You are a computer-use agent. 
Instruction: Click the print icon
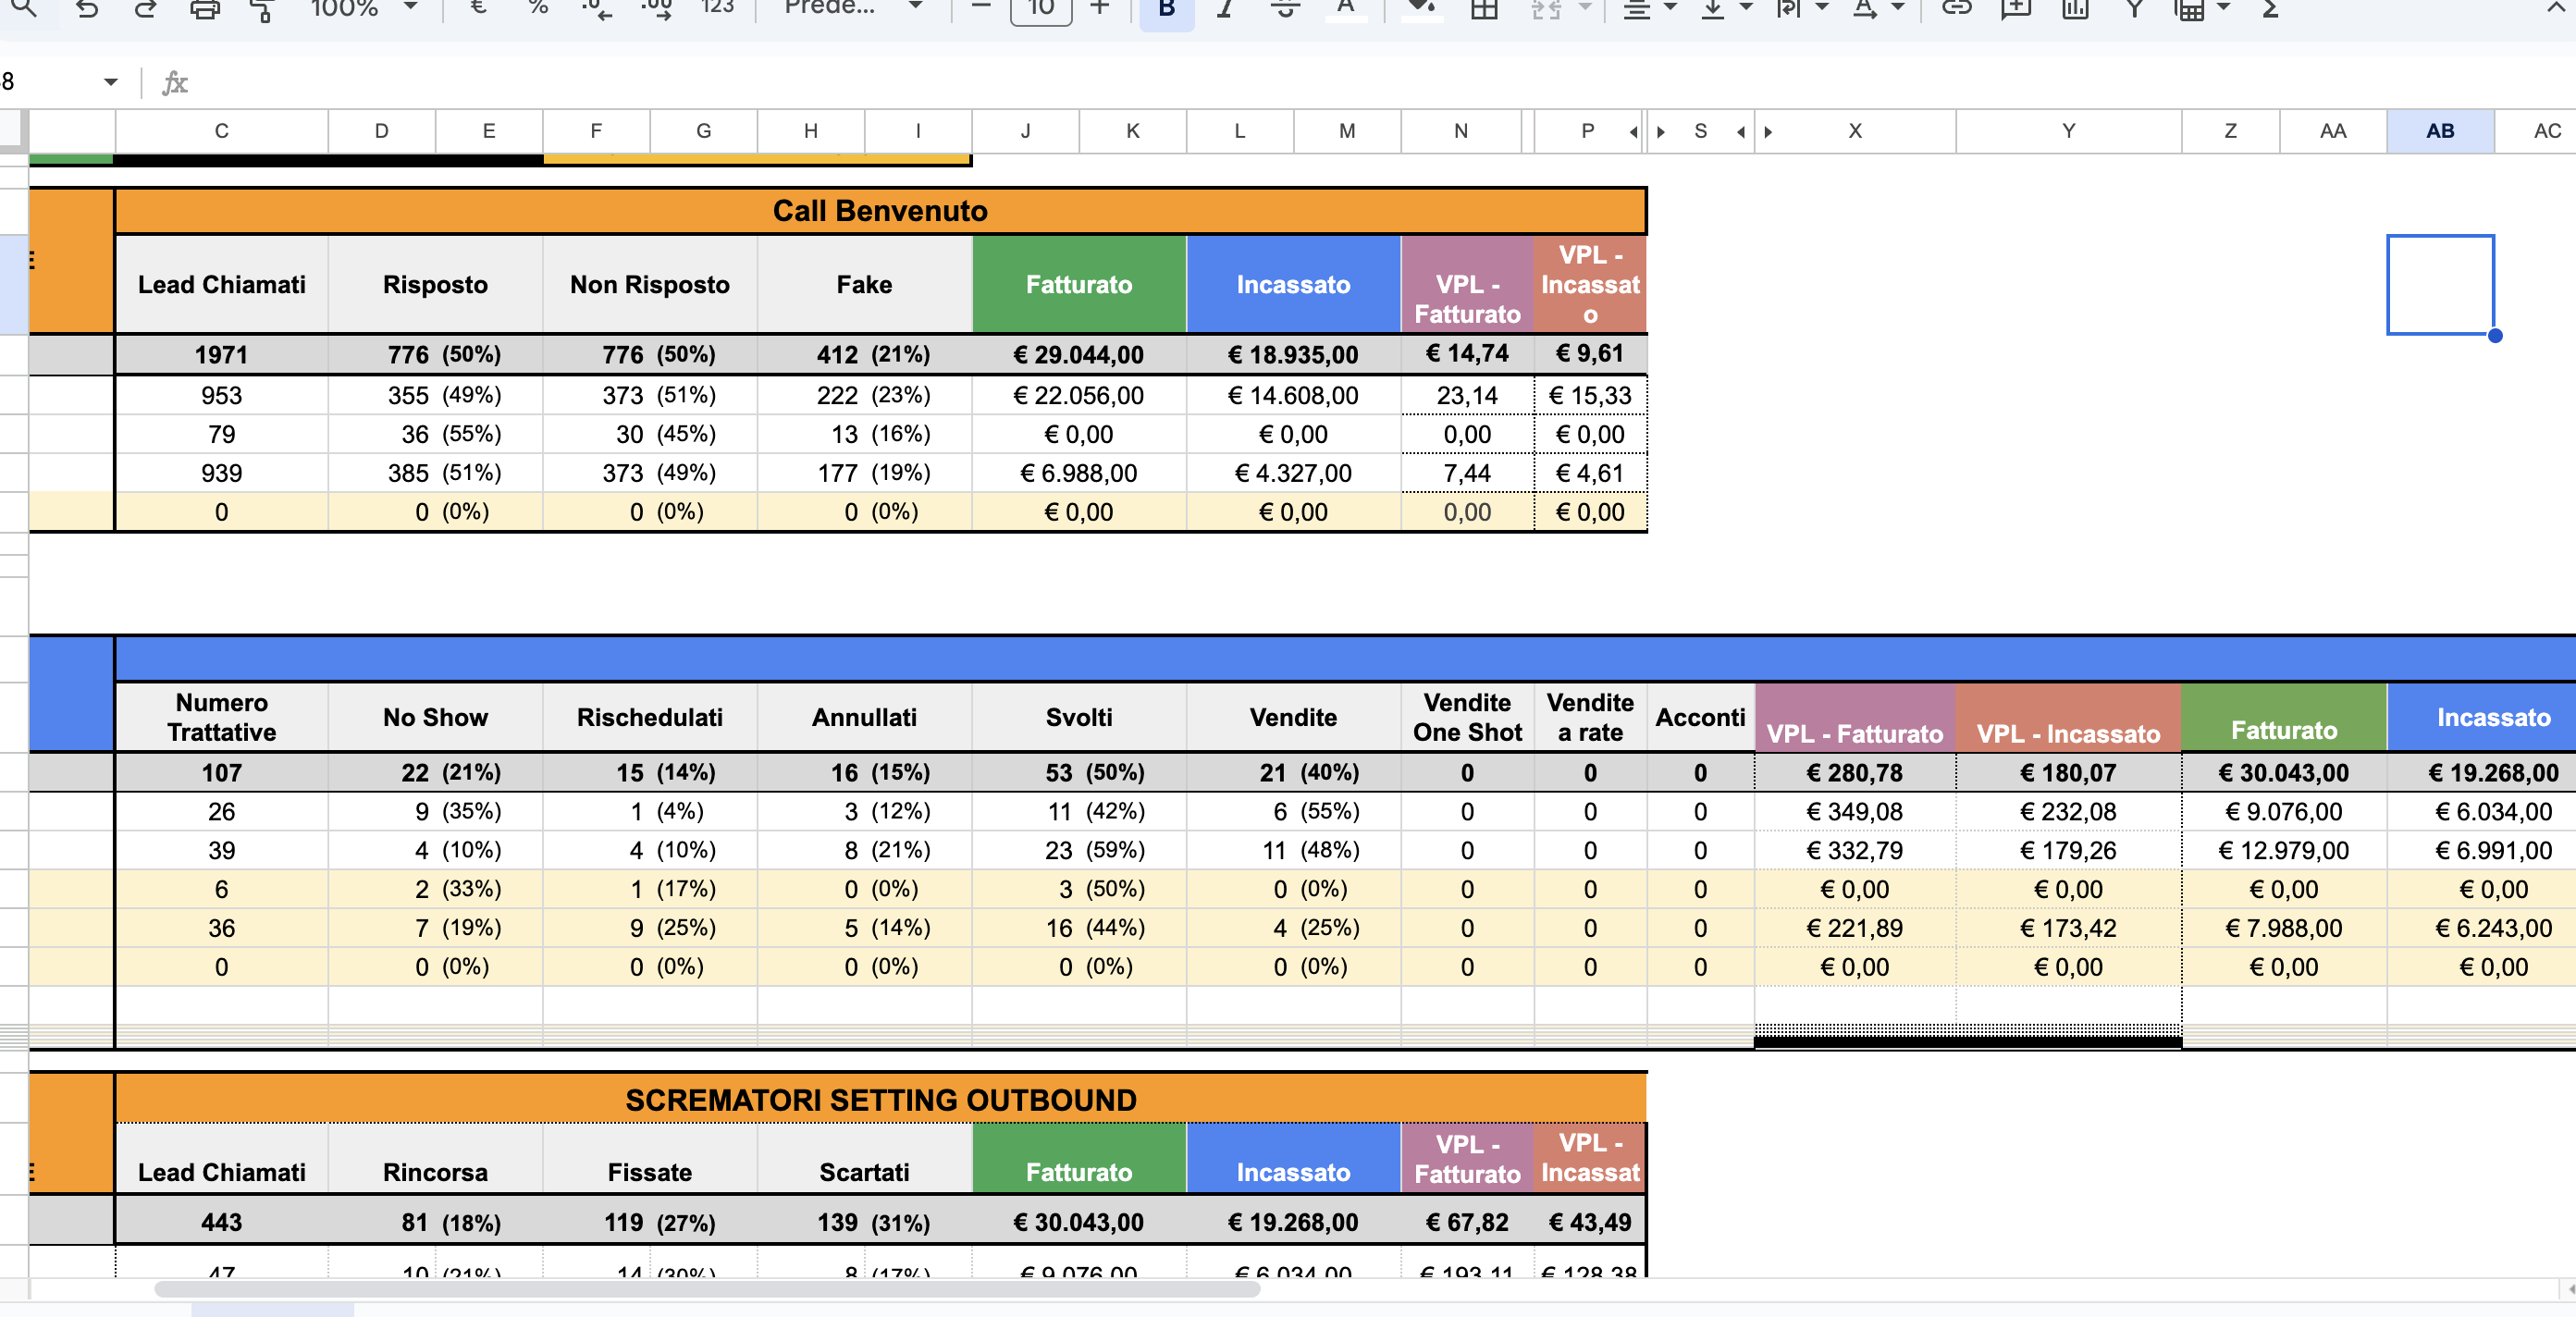204,10
